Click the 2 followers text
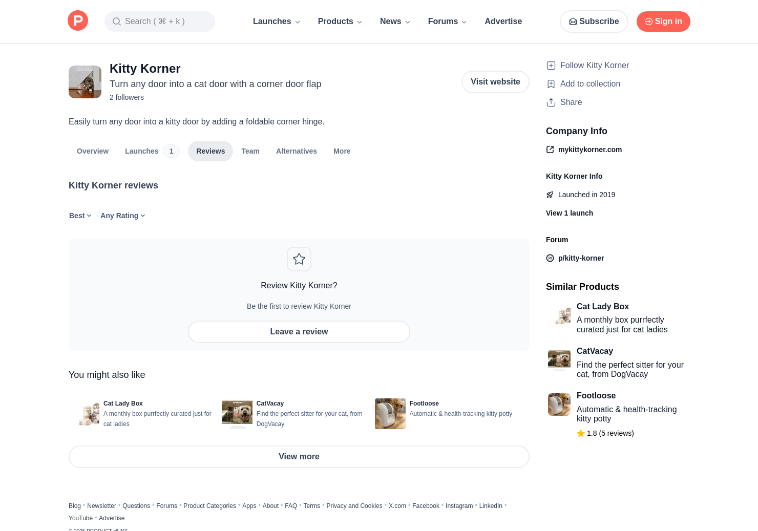The image size is (758, 531). (x=127, y=97)
